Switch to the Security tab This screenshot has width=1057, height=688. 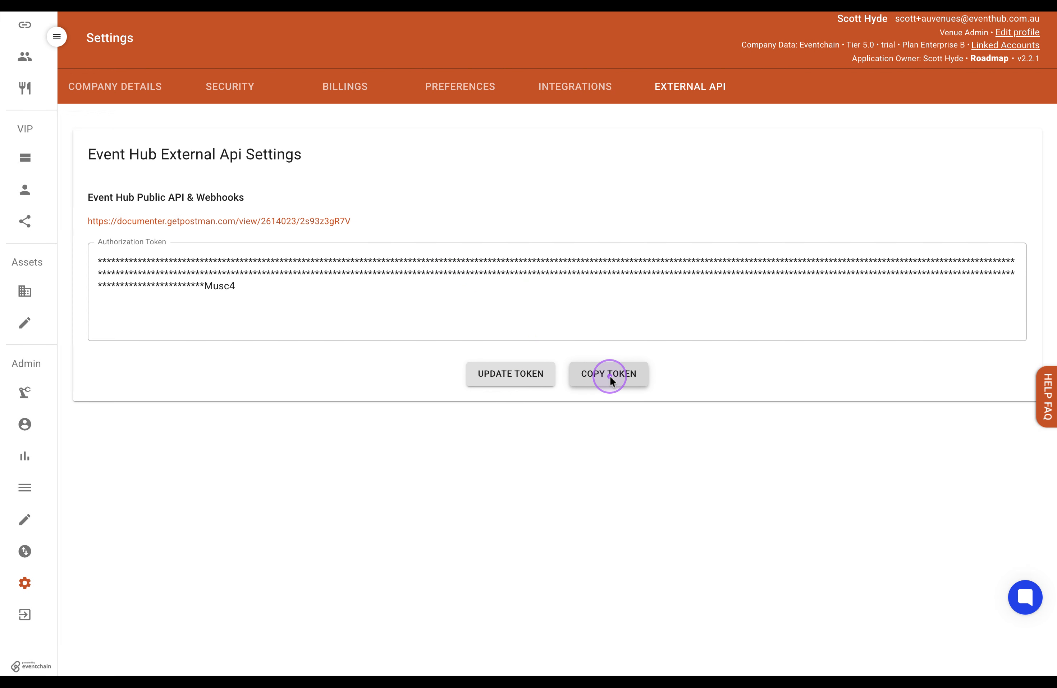(230, 87)
